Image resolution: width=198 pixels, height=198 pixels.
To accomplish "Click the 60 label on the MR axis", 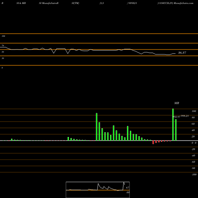I will click(193, 124).
